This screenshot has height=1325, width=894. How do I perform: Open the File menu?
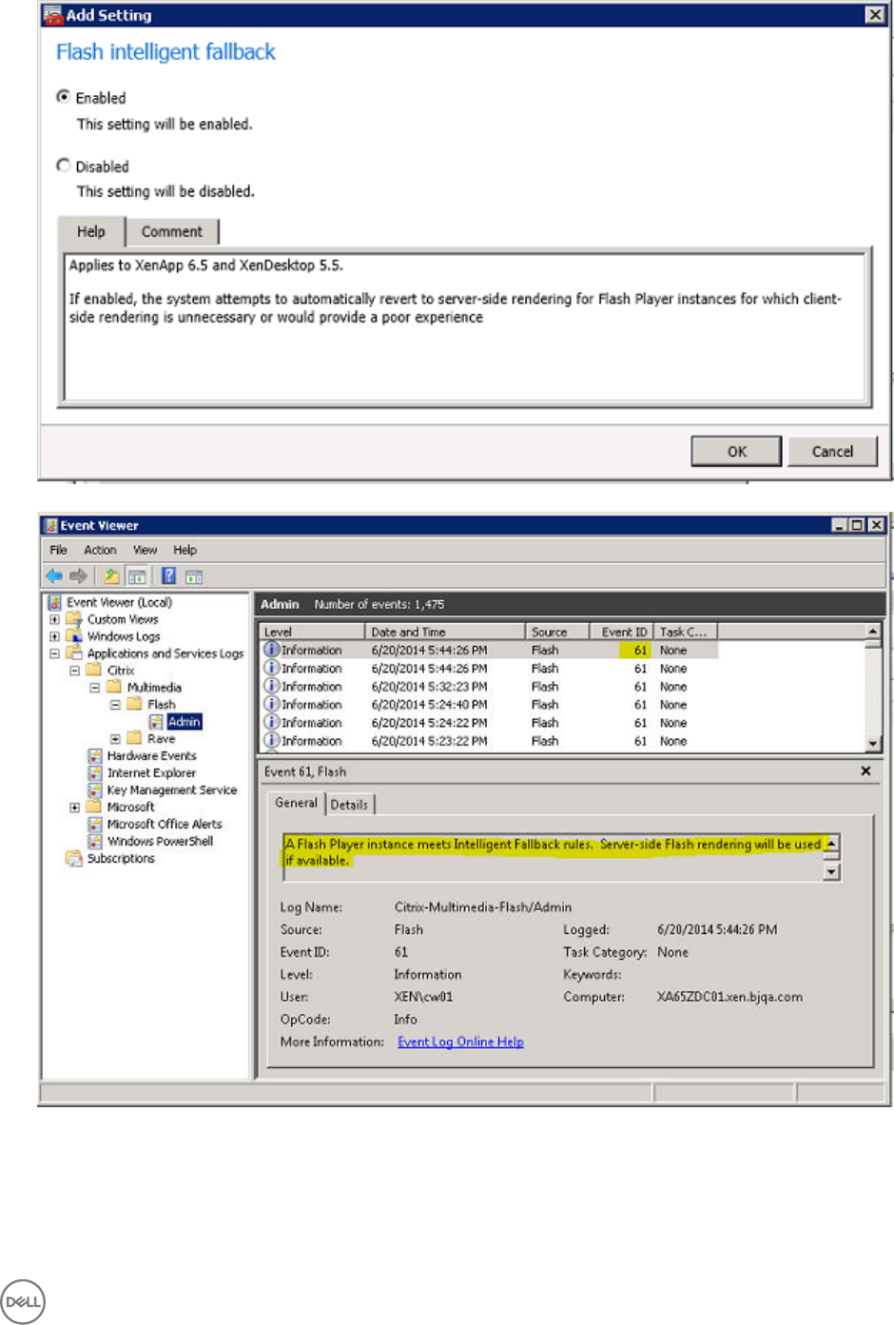coord(58,550)
